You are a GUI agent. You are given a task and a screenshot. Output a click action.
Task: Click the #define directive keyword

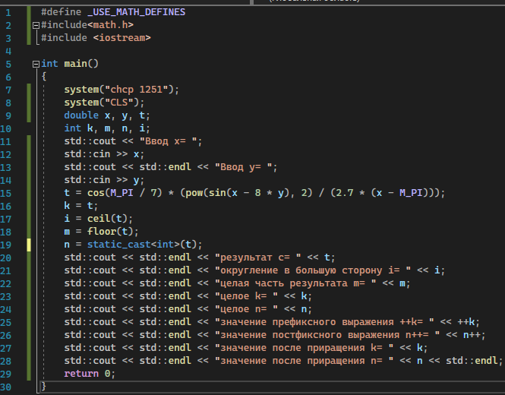tap(62, 12)
